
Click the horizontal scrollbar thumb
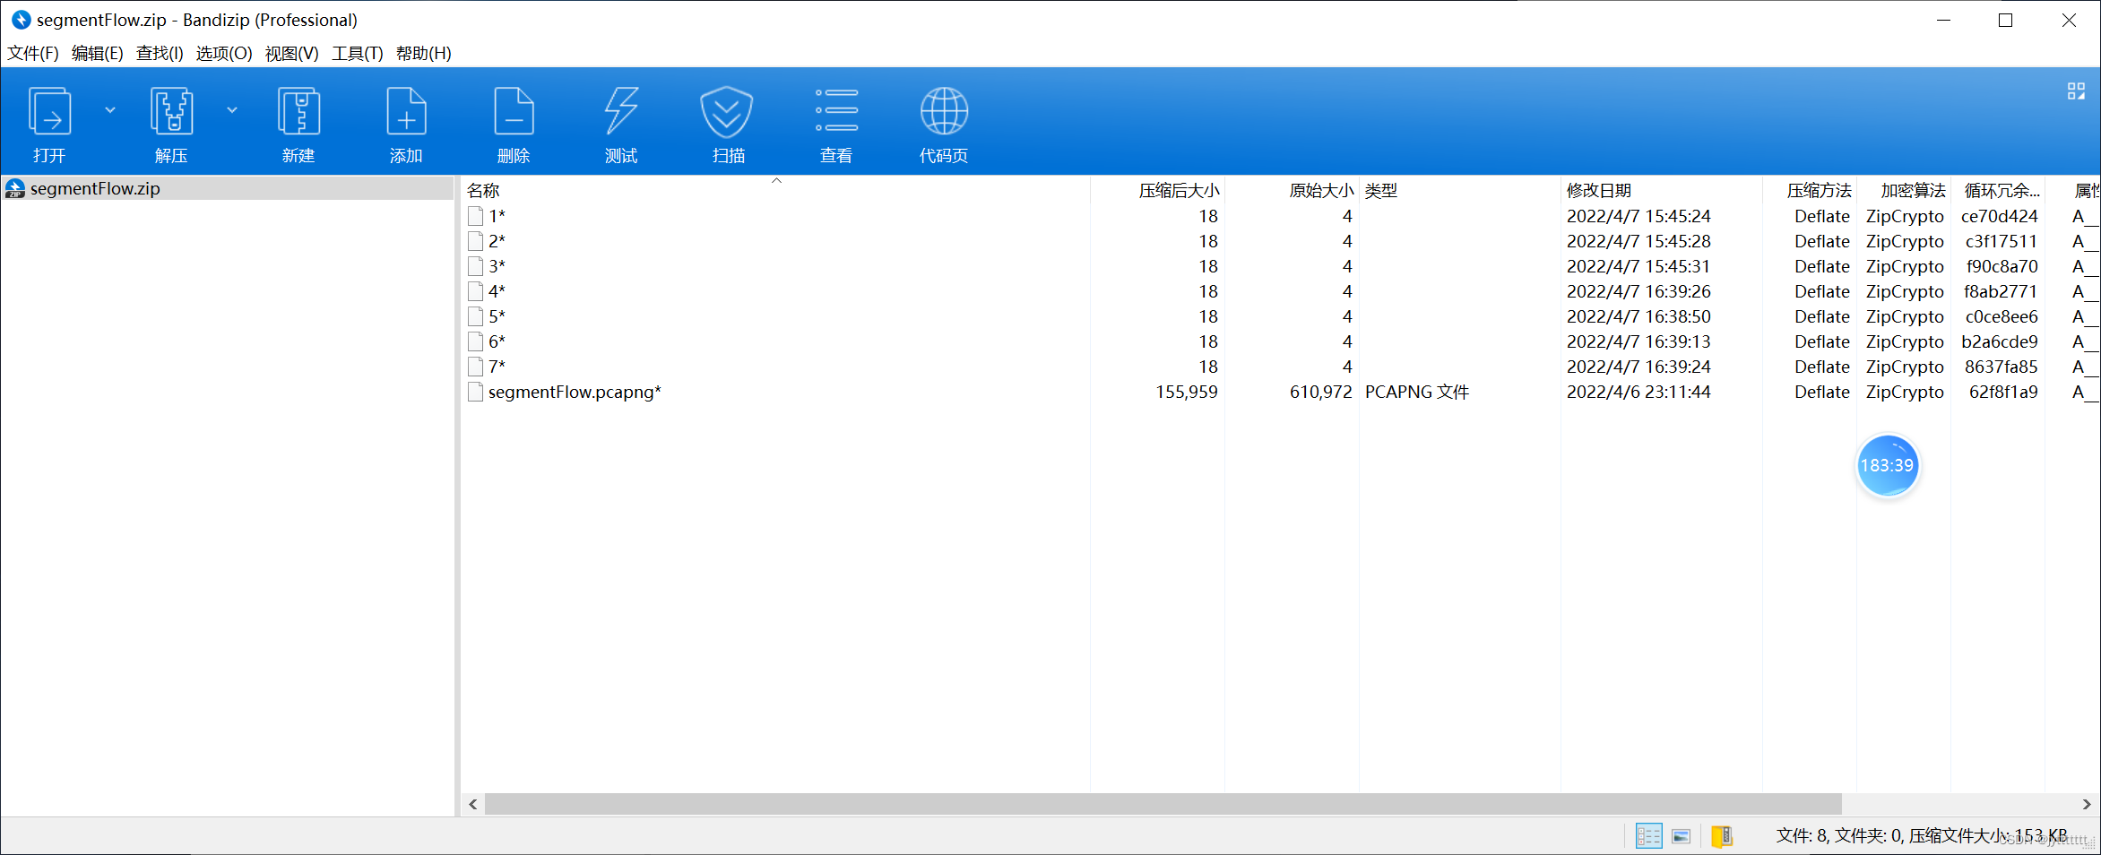coord(1163,804)
